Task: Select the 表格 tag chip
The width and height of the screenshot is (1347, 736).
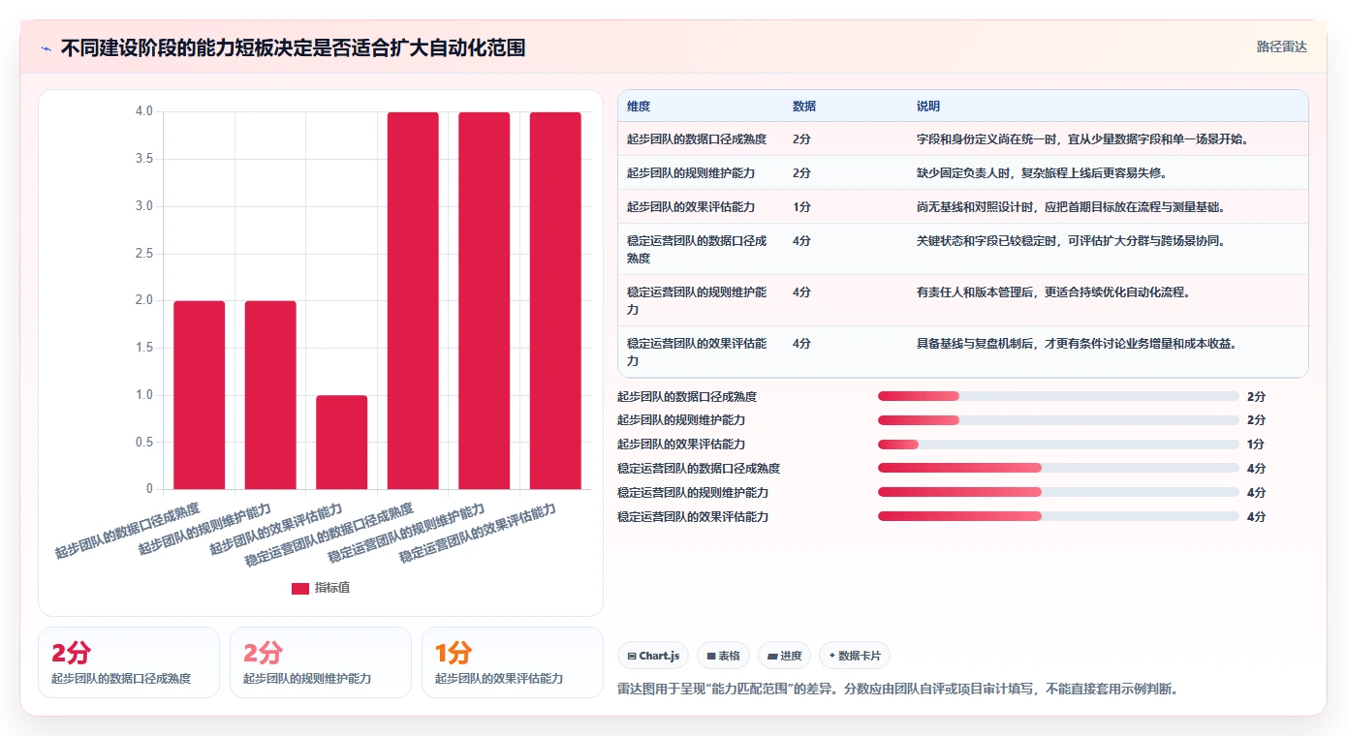Action: tap(723, 656)
